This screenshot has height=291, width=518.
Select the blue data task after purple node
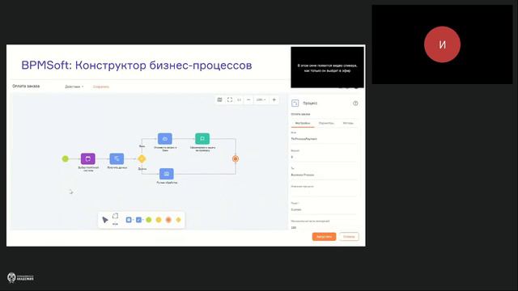point(117,158)
